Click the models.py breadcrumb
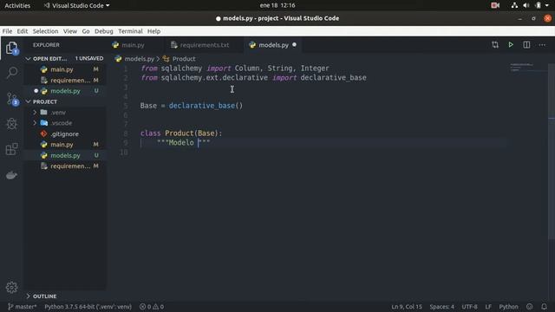 pos(134,59)
